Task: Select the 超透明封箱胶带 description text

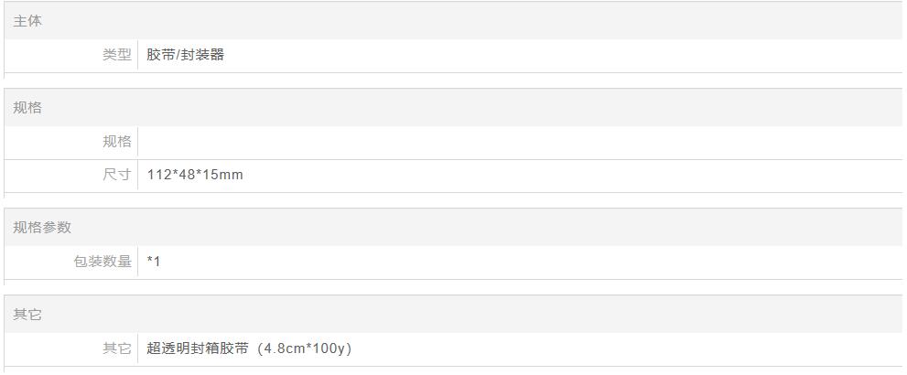Action: click(198, 349)
